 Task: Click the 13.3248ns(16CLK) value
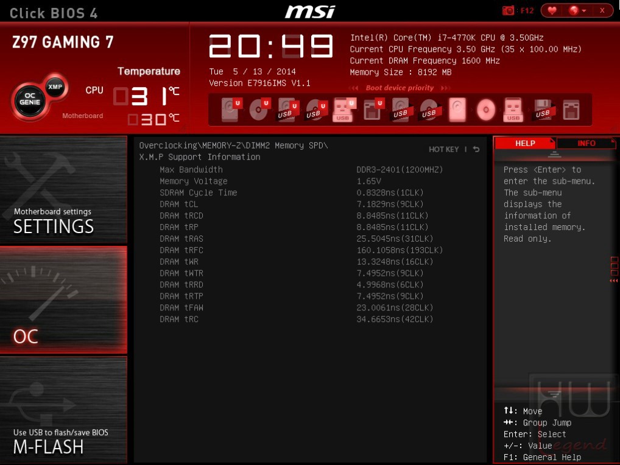click(x=395, y=261)
